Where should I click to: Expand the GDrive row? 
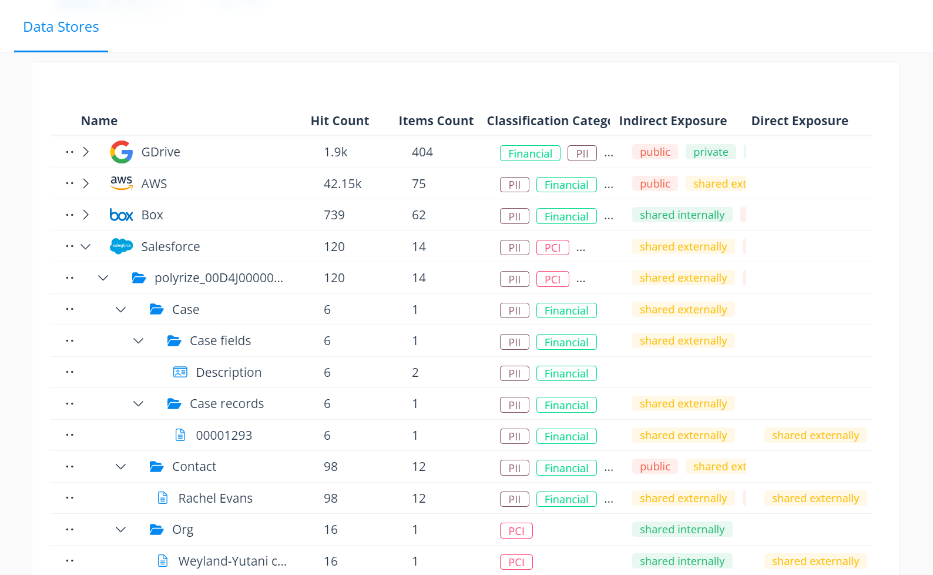[86, 152]
